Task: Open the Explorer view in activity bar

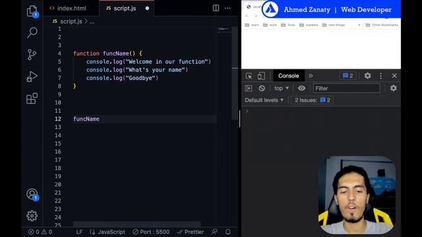Action: click(32, 11)
